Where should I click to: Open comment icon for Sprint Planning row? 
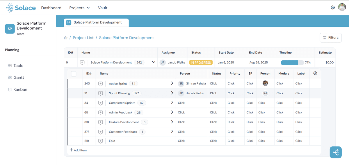pyautogui.click(x=101, y=93)
